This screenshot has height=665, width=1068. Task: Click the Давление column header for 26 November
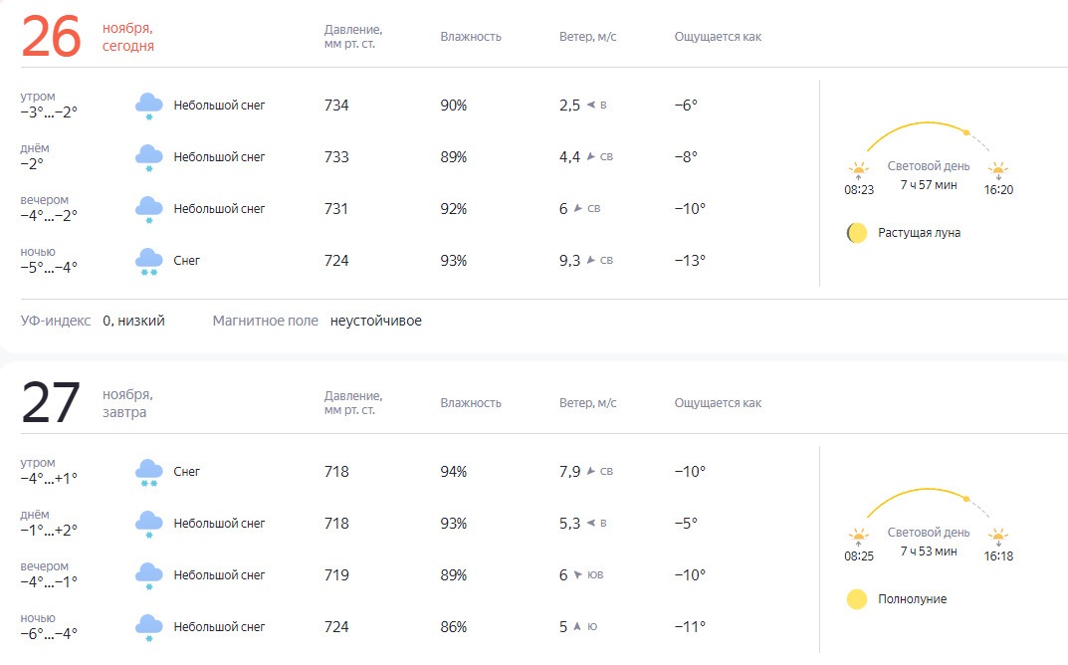(x=352, y=37)
